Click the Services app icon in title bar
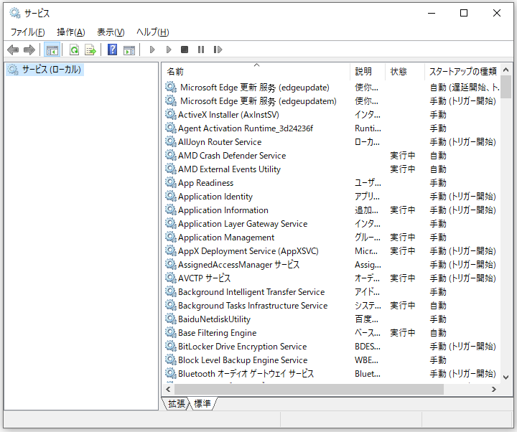This screenshot has width=517, height=432. [15, 13]
